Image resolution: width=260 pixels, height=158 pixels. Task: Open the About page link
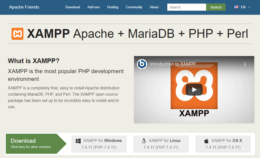tap(154, 7)
